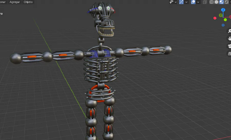The width and height of the screenshot is (231, 140).
Task: Click the green Y axis on navigation gizmo
Action: click(220, 15)
